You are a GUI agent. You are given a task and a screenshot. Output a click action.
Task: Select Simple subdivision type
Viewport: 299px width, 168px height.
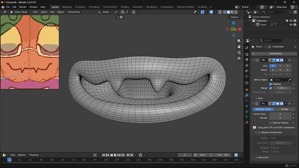tap(285, 109)
